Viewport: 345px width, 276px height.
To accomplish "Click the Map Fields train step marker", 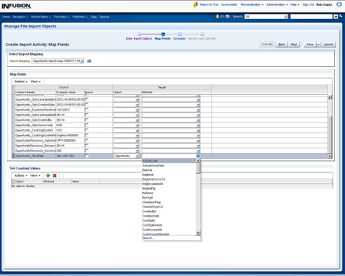I will pyautogui.click(x=162, y=34).
